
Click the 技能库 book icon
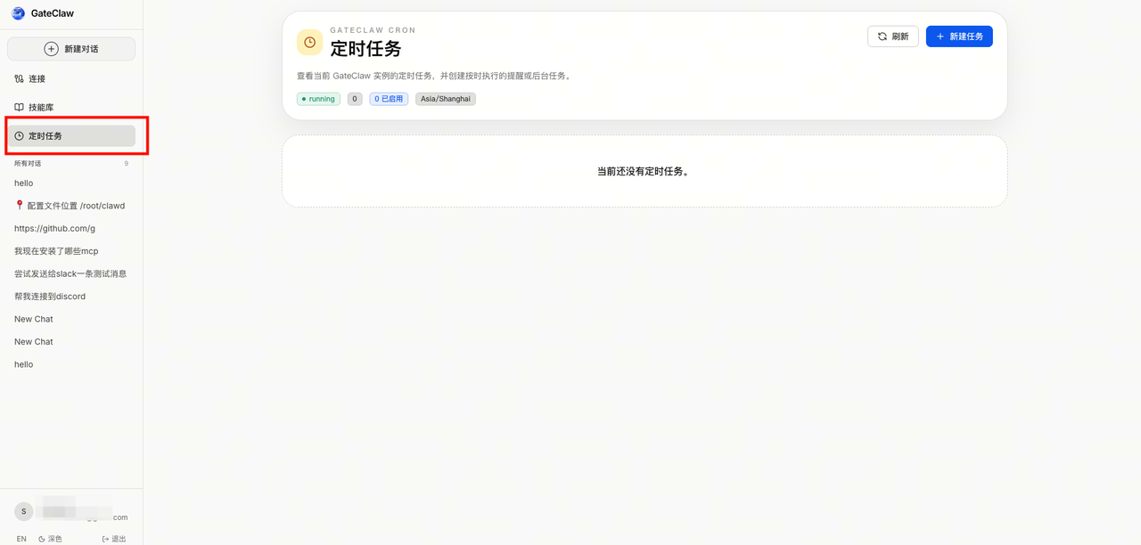pyautogui.click(x=19, y=108)
